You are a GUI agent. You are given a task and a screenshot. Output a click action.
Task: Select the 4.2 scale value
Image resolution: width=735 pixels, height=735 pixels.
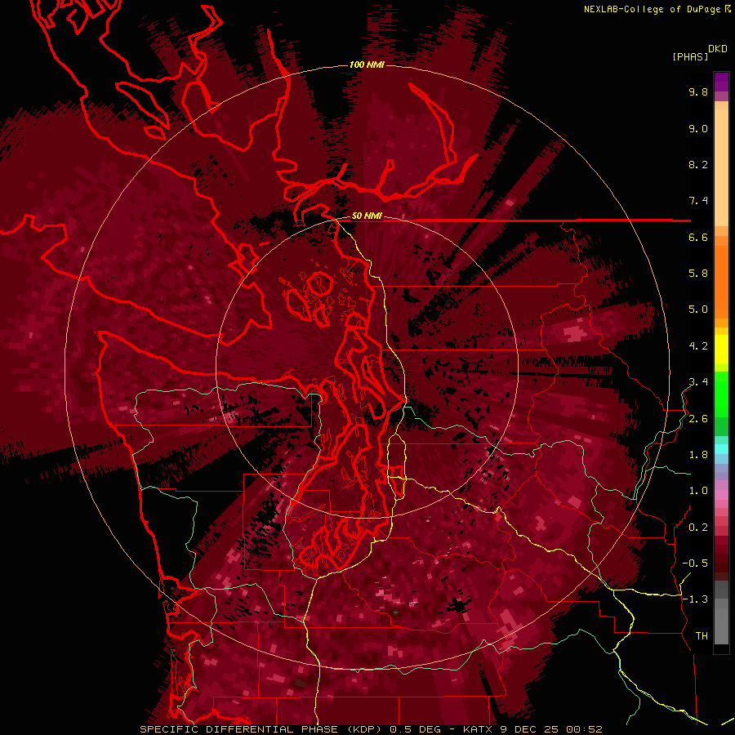(x=698, y=346)
